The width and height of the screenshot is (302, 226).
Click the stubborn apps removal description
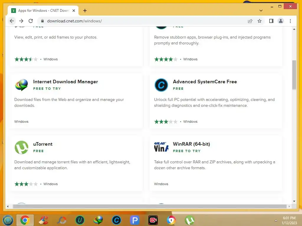click(x=212, y=40)
